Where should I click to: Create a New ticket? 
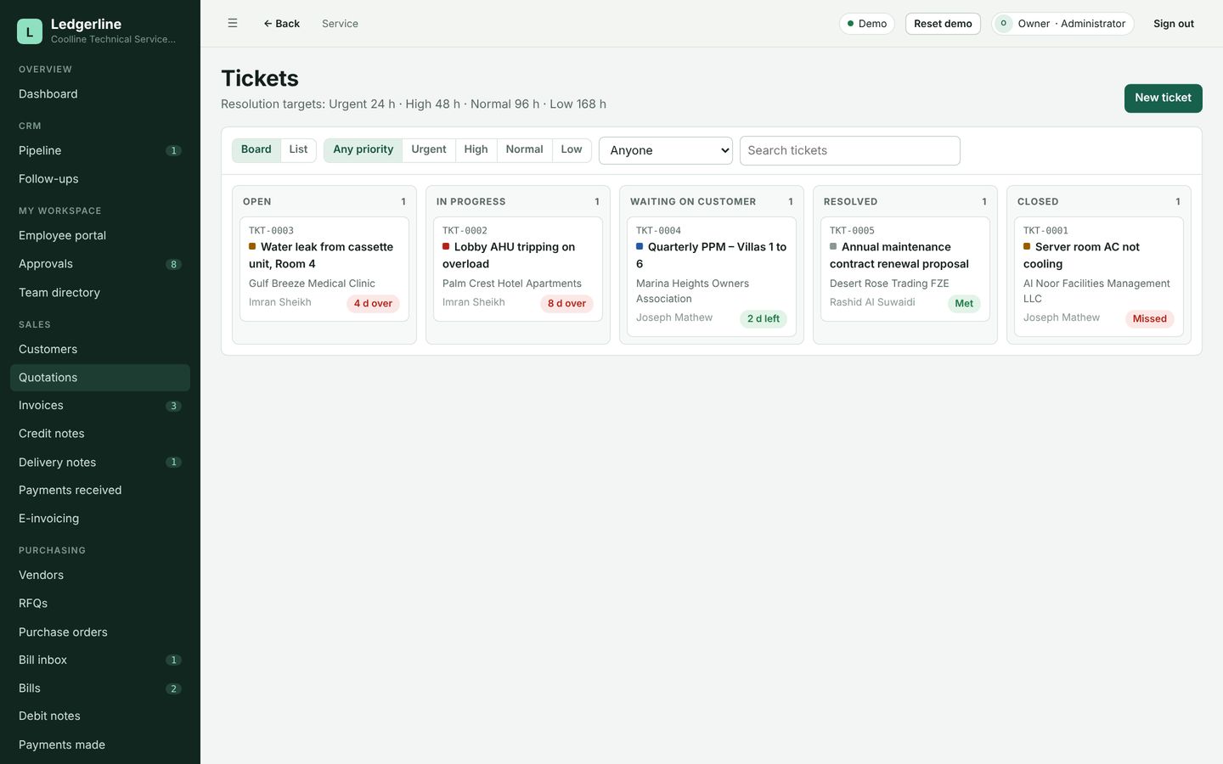pos(1164,98)
